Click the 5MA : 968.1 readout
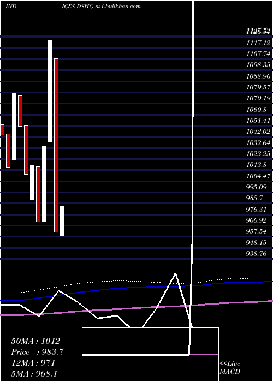This screenshot has width=273, height=382. click(x=34, y=373)
